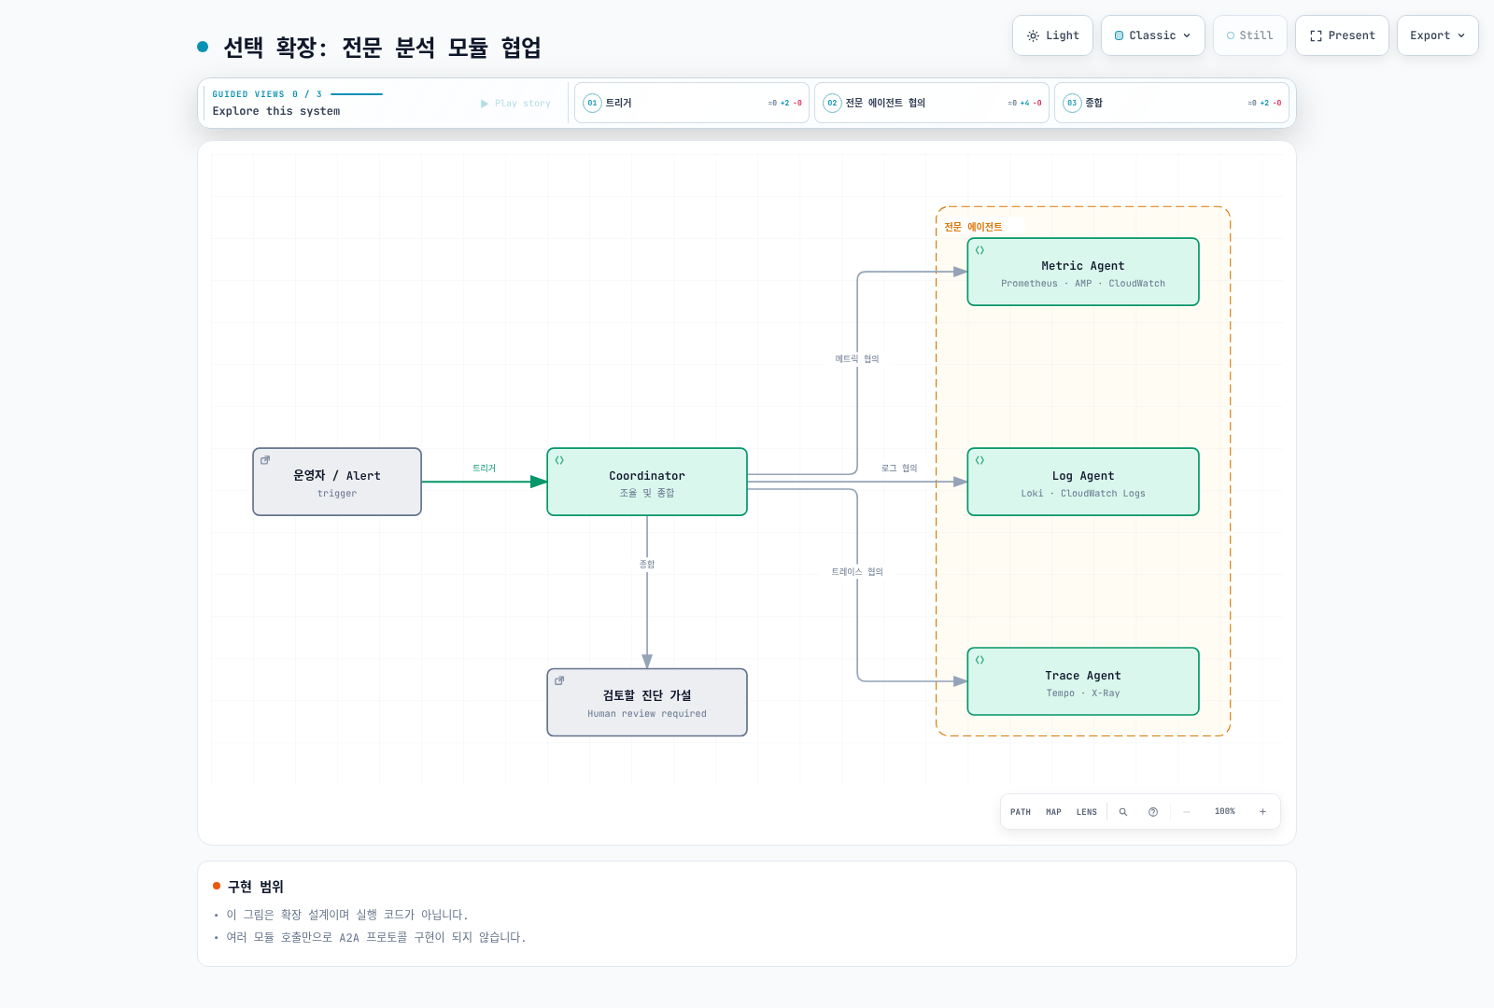Screen dimensions: 1494x1008
Task: Click the search magnifier icon in canvas toolbar
Action: tap(1123, 812)
